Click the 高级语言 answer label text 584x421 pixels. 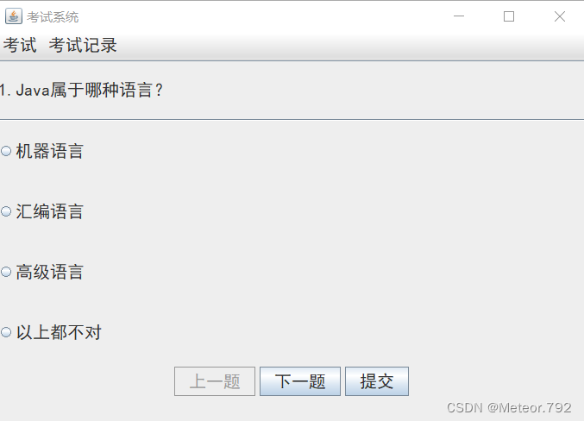pos(49,272)
